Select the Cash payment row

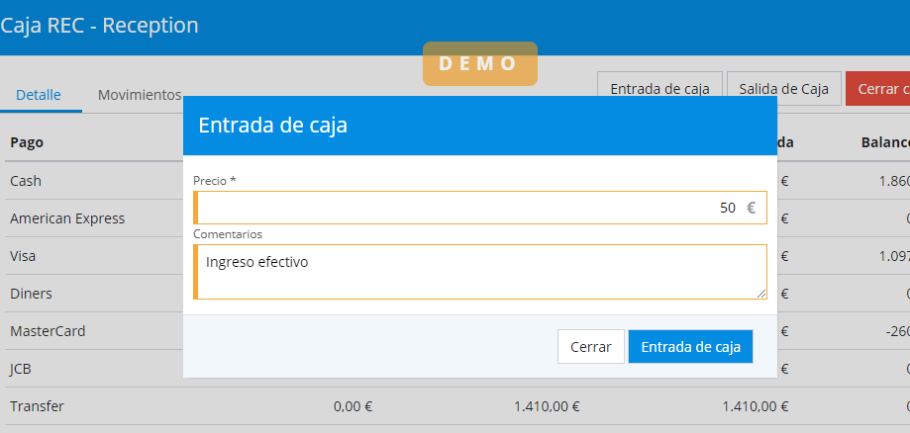[26, 181]
